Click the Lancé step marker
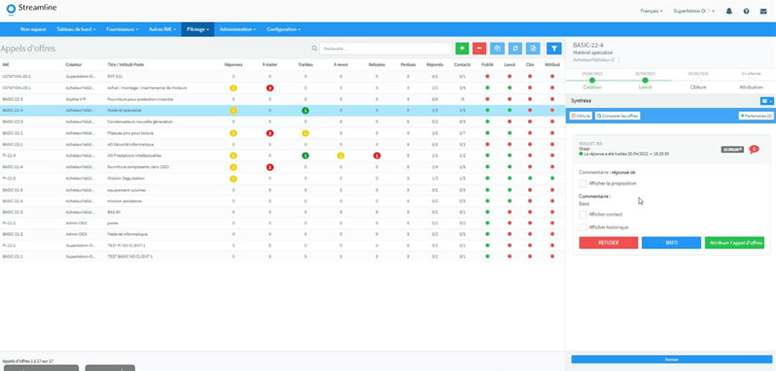Screen dimensions: 776x371 645,80
